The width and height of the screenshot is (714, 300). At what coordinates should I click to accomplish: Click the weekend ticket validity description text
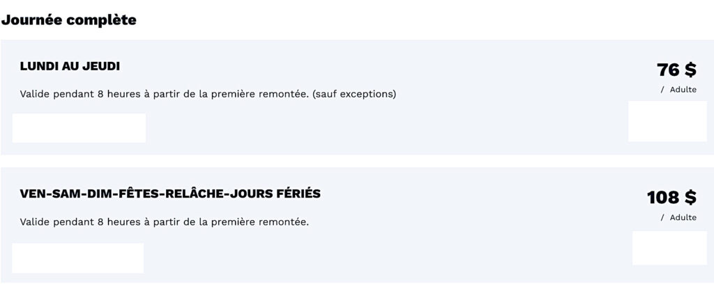(x=164, y=223)
